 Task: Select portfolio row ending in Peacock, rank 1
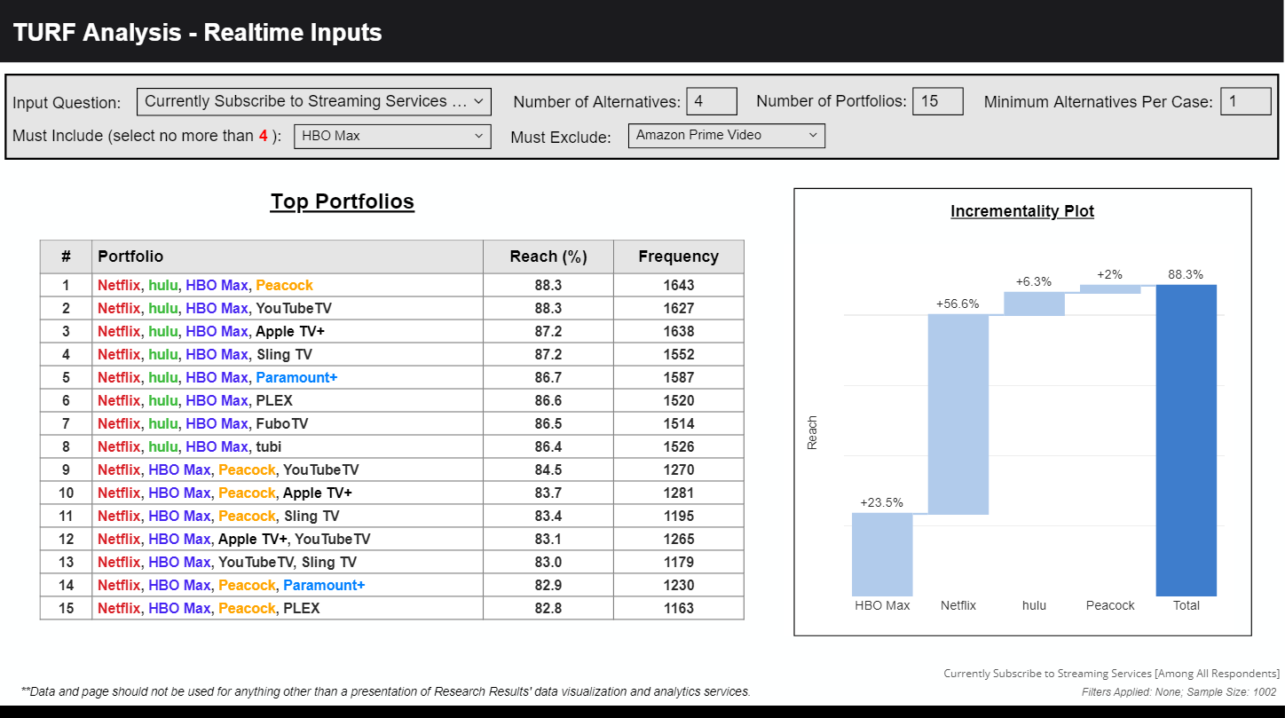[392, 285]
